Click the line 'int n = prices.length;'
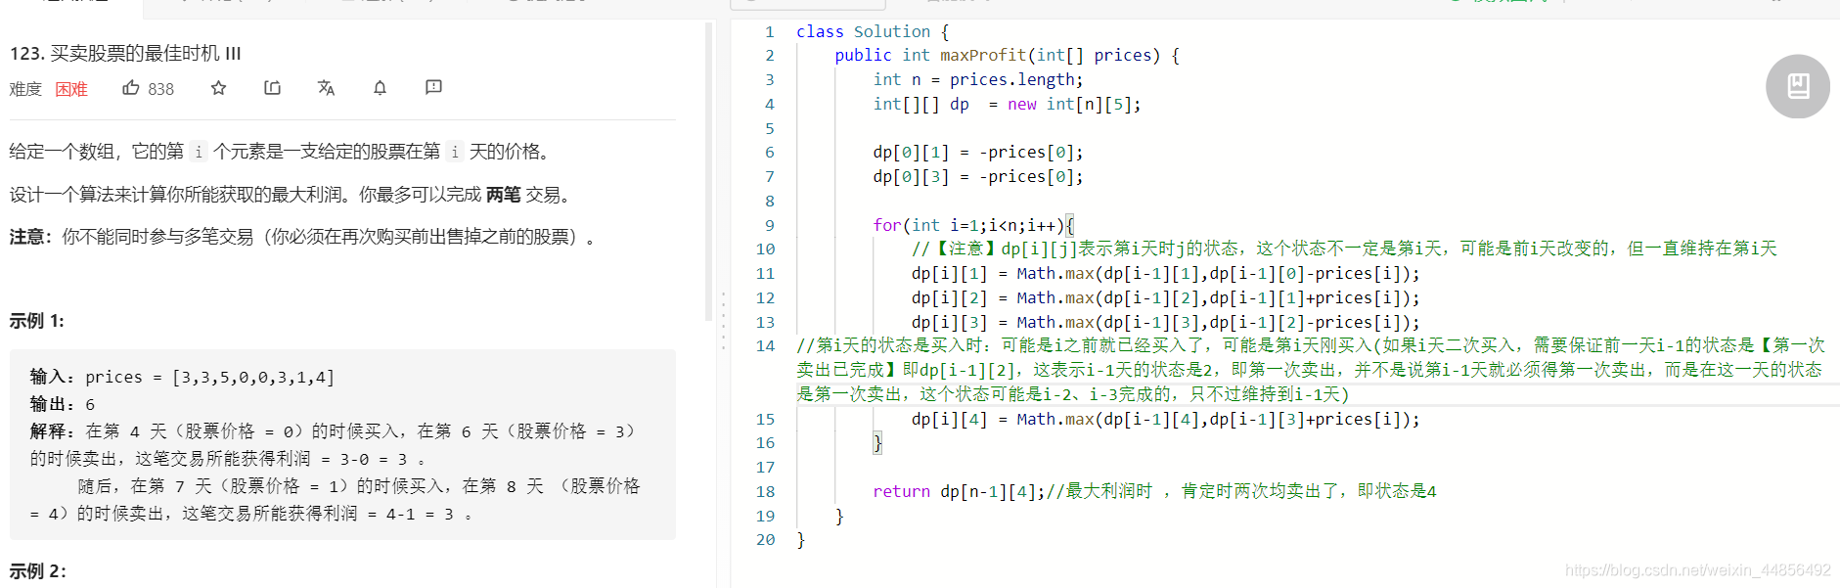 coord(978,80)
